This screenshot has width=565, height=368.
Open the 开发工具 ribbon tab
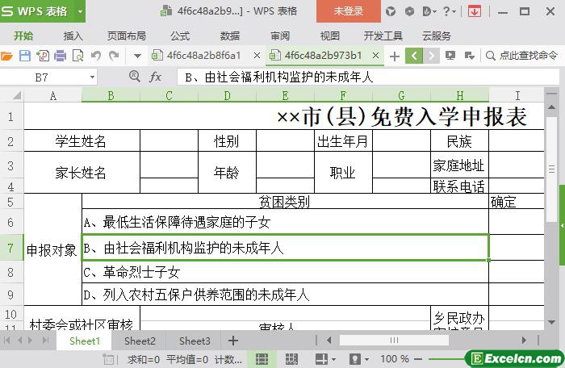tap(383, 36)
